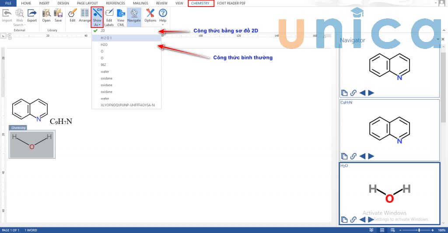Save structure to Library using Save icon
The width and height of the screenshot is (448, 233).
[58, 15]
